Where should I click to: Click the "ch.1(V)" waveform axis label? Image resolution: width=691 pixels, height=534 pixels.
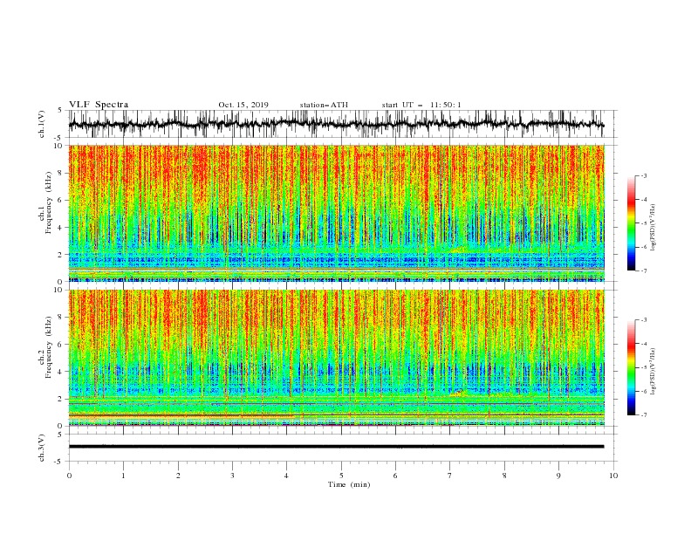[x=42, y=124]
